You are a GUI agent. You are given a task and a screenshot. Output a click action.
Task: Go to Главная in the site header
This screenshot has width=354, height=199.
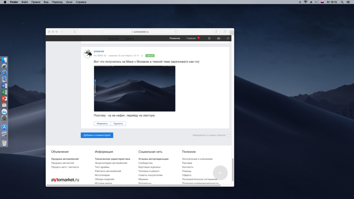pyautogui.click(x=191, y=38)
